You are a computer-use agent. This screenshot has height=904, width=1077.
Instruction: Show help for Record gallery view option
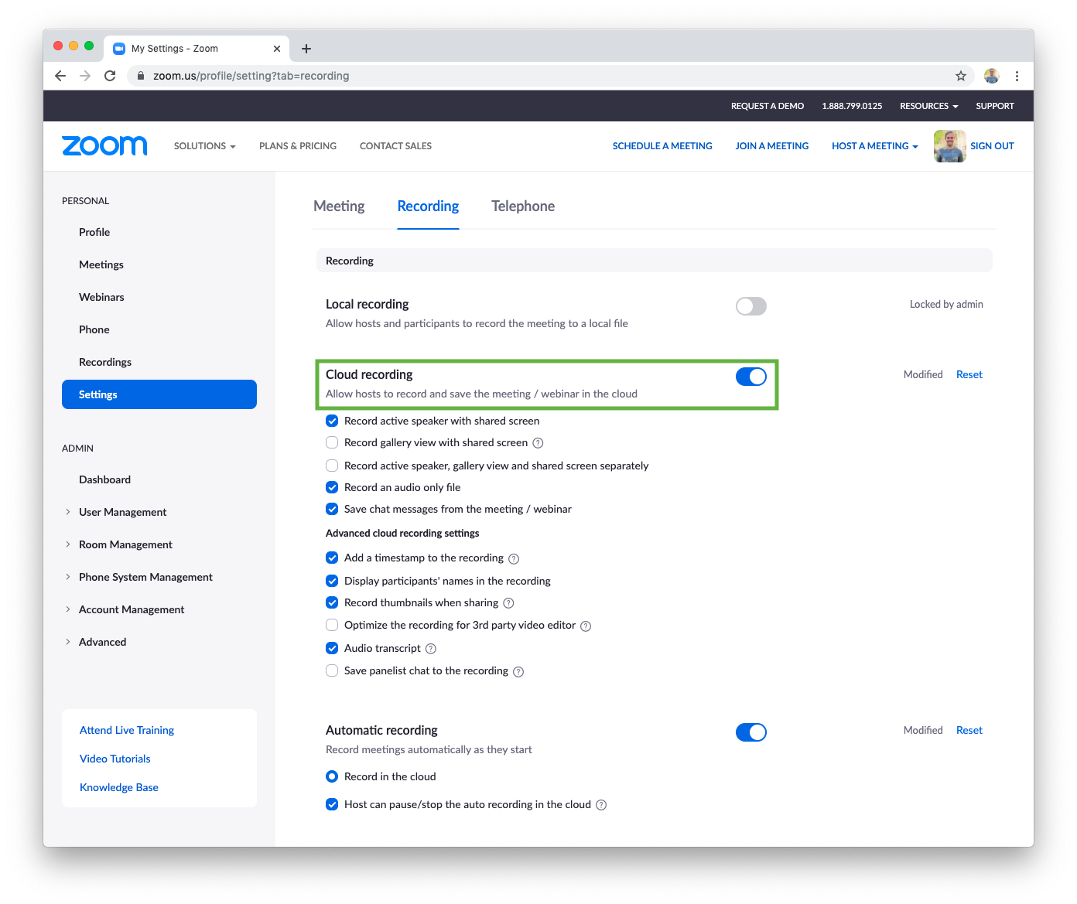[x=538, y=443]
